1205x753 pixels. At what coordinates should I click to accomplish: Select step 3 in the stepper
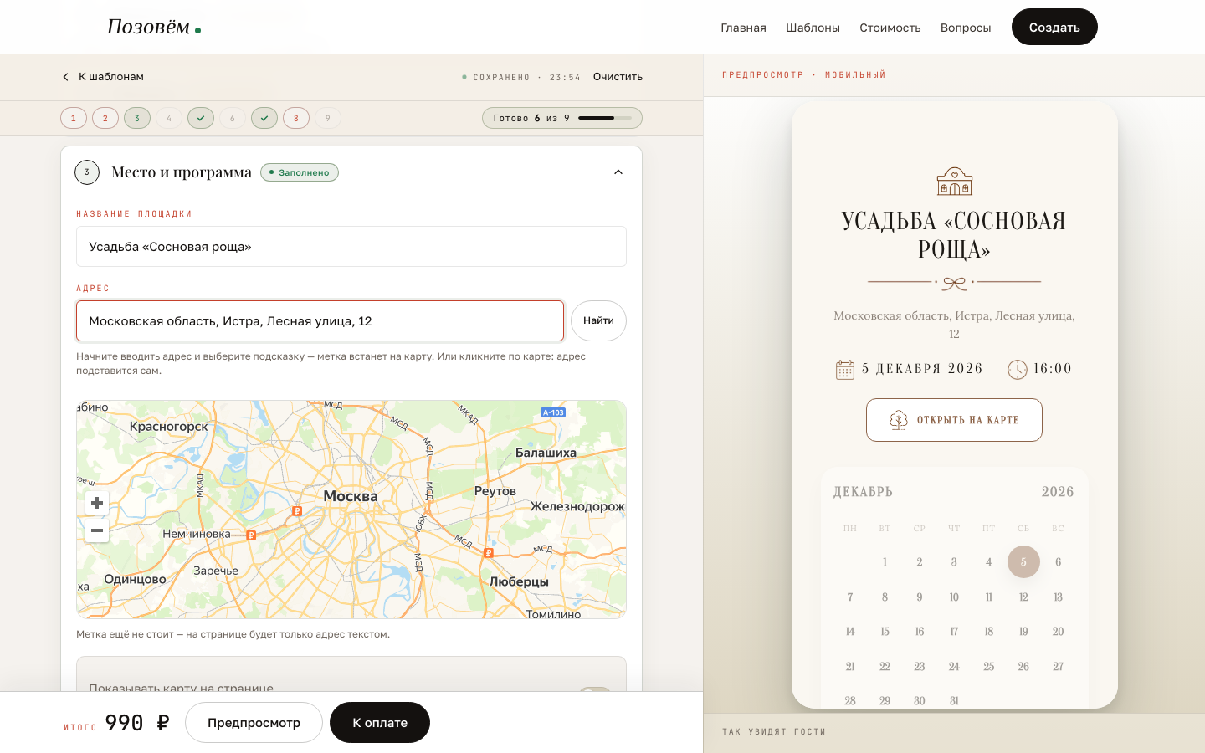[x=137, y=118]
